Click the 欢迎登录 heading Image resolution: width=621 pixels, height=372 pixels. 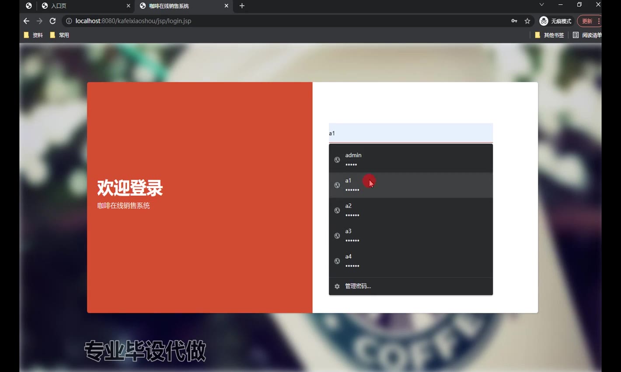(x=130, y=188)
